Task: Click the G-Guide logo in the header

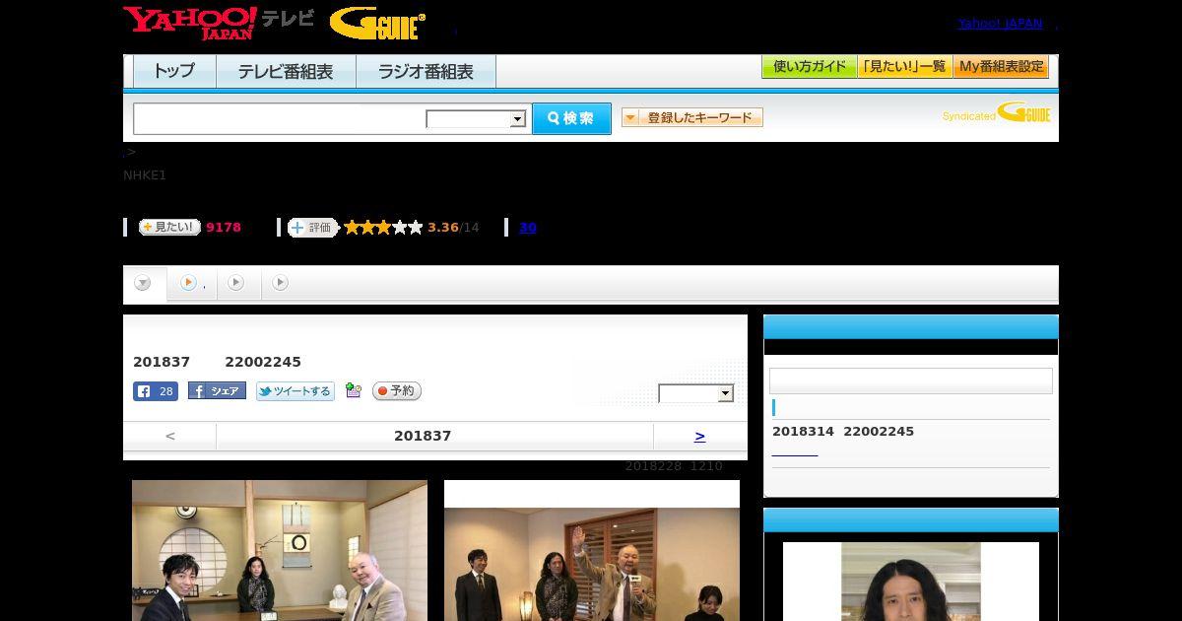Action: tap(377, 24)
